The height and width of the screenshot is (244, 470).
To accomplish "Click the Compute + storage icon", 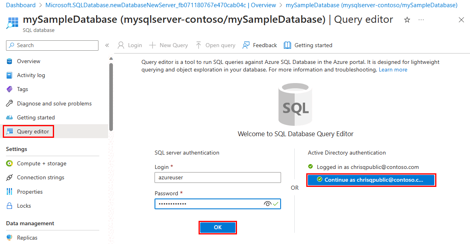I will (x=10, y=163).
